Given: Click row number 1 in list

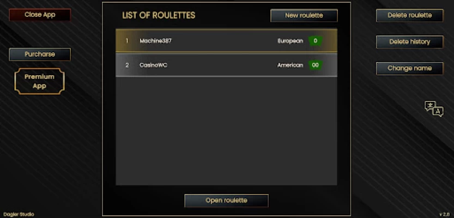Looking at the screenshot, I should coord(127,41).
